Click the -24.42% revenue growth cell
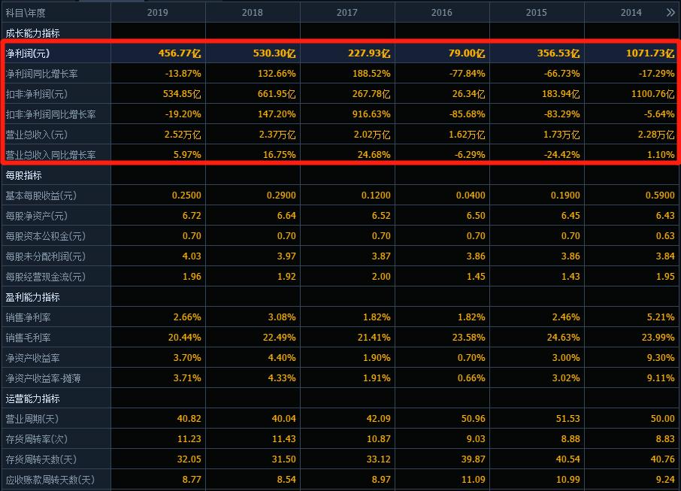This screenshot has height=491, width=681. 561,155
